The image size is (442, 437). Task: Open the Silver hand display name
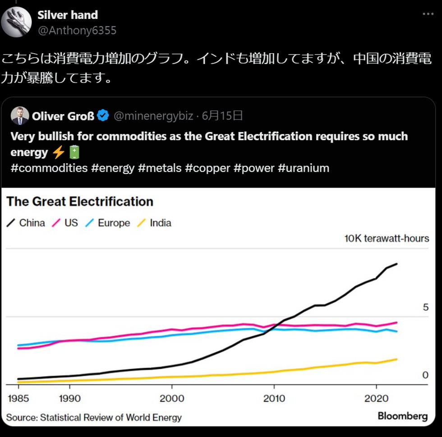coord(68,15)
